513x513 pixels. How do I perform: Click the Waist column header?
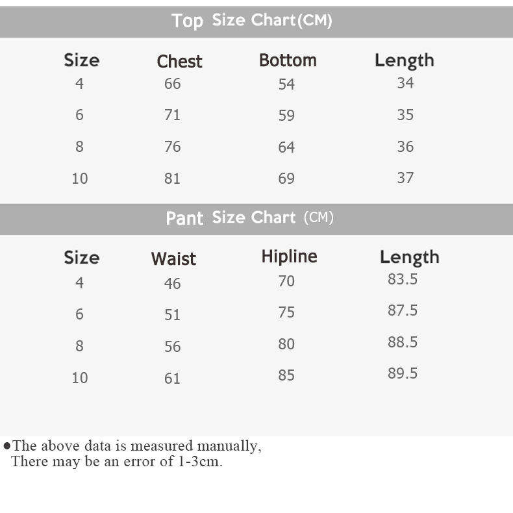pyautogui.click(x=173, y=259)
